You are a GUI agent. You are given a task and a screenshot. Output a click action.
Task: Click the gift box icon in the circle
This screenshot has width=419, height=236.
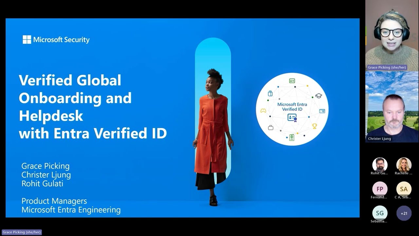[270, 93]
